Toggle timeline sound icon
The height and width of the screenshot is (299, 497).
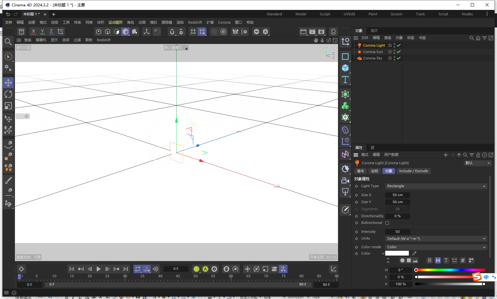coord(156,269)
